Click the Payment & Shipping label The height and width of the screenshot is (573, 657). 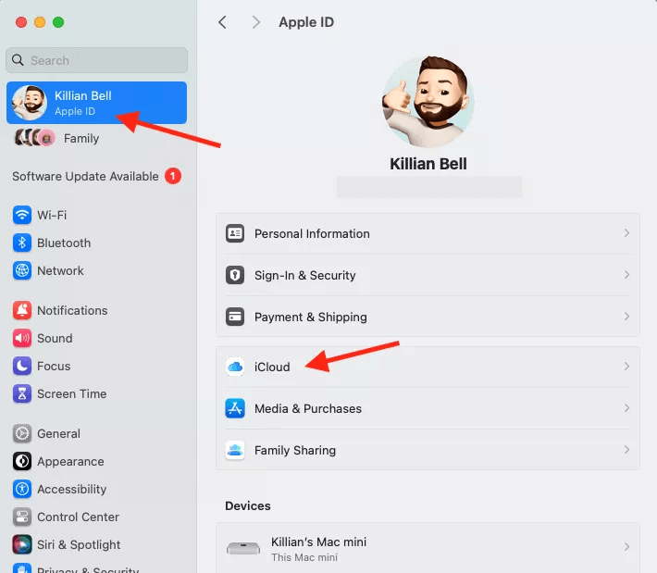coord(311,318)
